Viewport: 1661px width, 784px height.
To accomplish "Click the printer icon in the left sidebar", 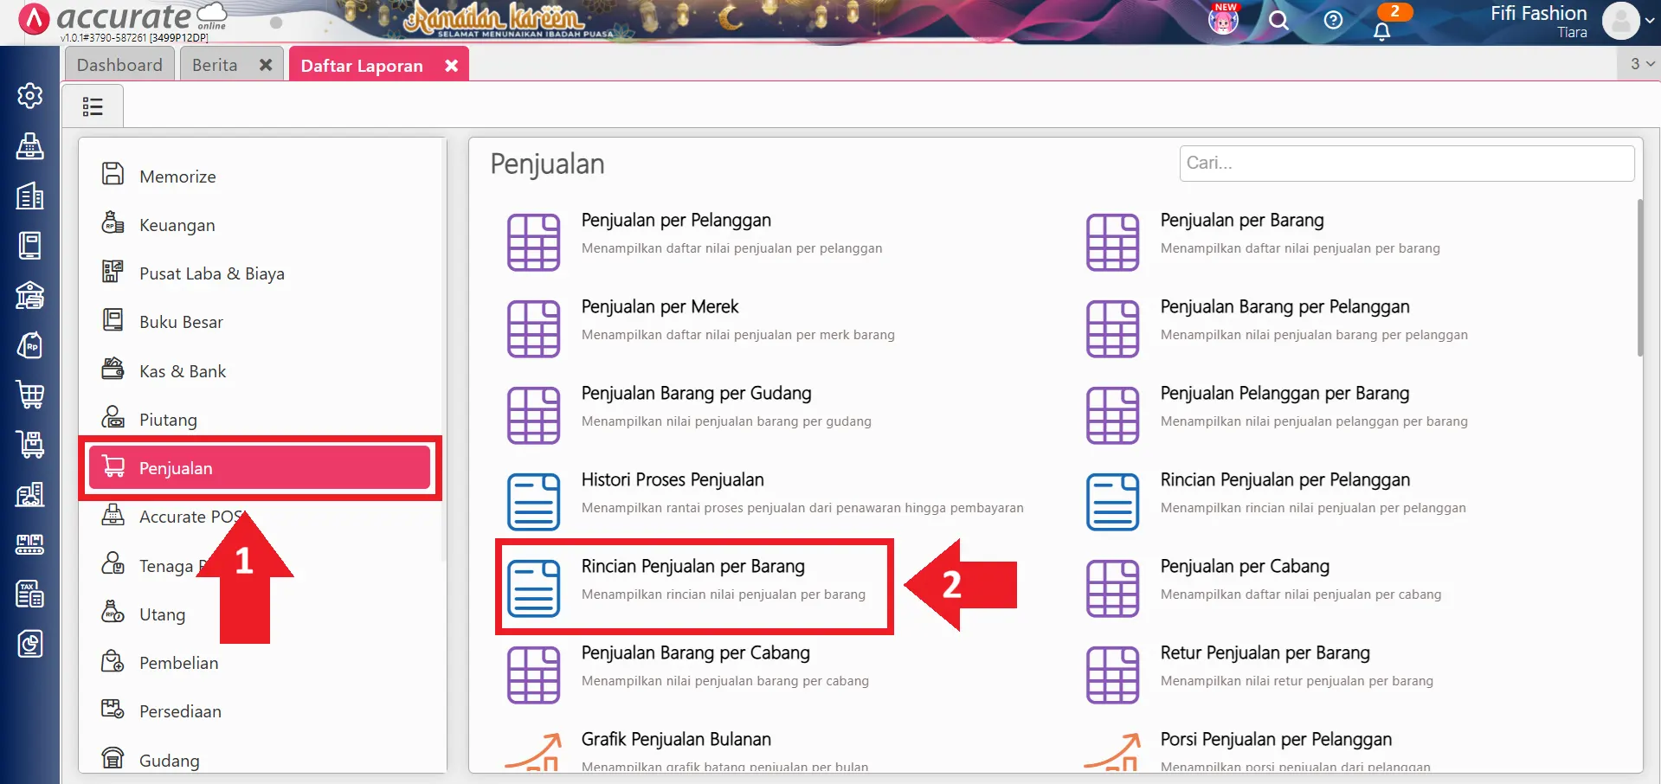I will point(29,146).
